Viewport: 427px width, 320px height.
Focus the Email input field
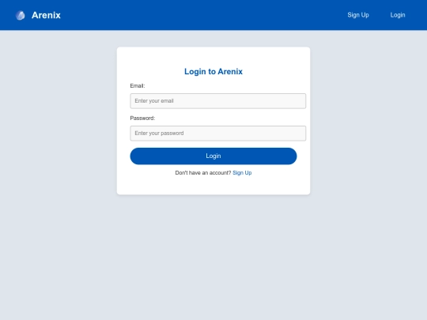pos(218,101)
